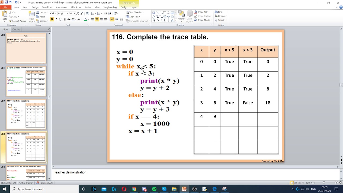
Task: Toggle Strikethrough formatting
Action: (69, 19)
